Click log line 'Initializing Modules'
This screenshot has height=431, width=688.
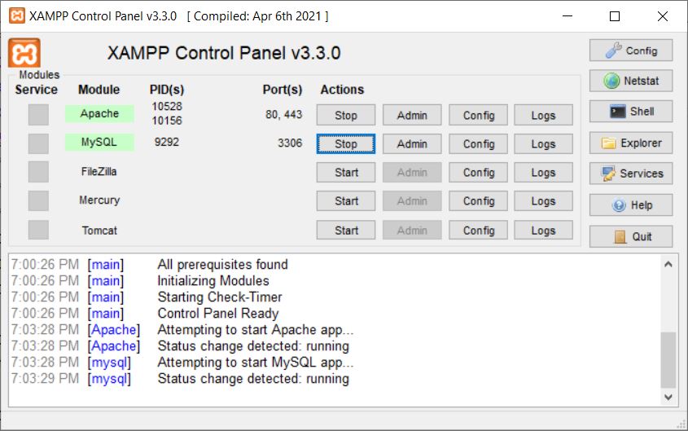point(213,281)
